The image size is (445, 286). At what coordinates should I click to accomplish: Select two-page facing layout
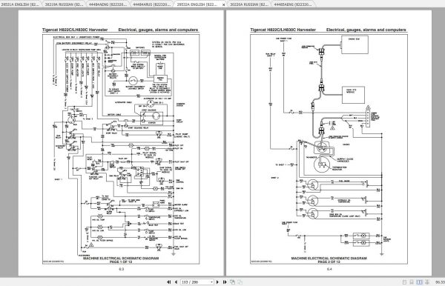point(419,282)
